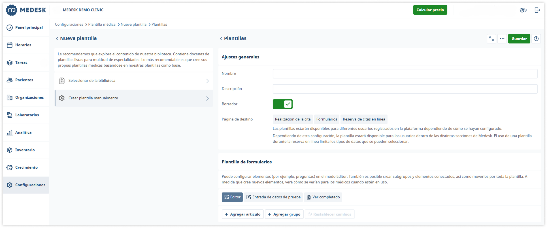Image resolution: width=547 pixels, height=228 pixels.
Task: Click the Ajustes generales heading
Action: tap(240, 57)
